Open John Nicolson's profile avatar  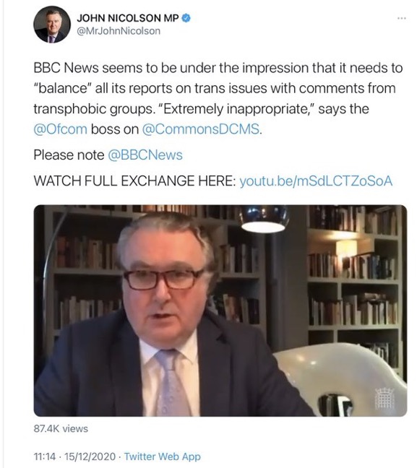point(52,25)
